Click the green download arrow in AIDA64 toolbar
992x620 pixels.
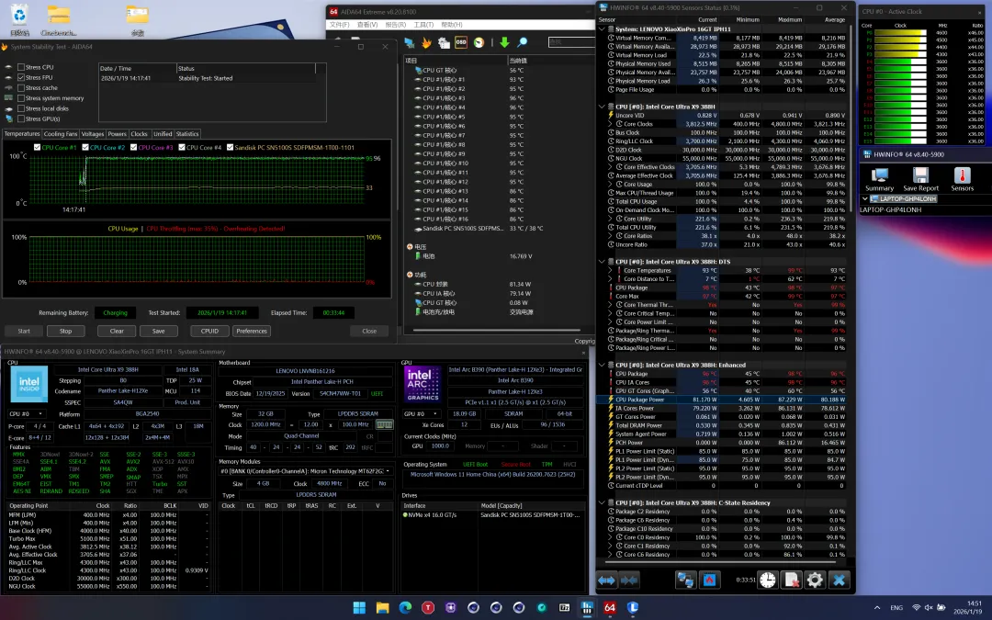pyautogui.click(x=504, y=42)
